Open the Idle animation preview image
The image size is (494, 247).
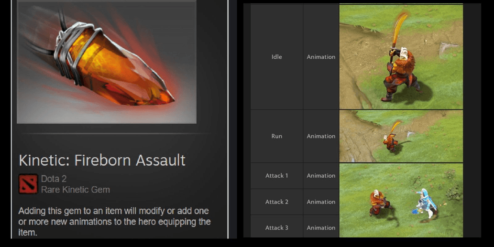(x=401, y=57)
